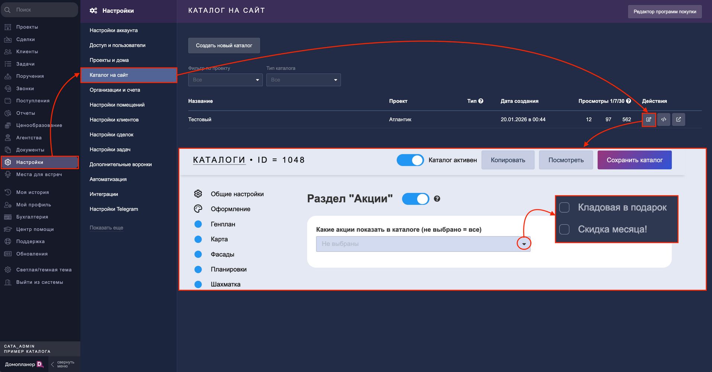
Task: Click the Моя история clock icon
Action: 8,192
